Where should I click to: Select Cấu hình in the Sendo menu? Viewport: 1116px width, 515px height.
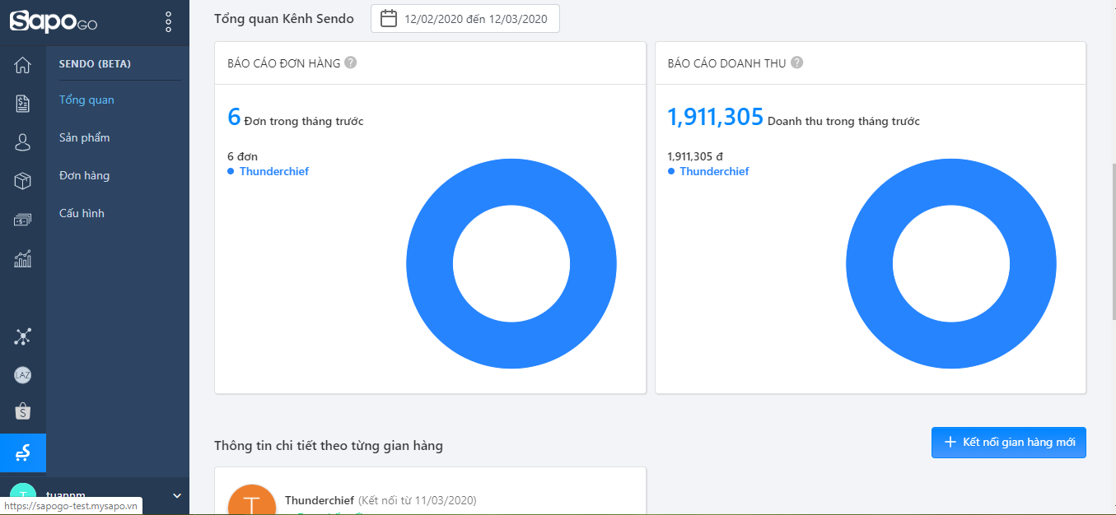tap(82, 213)
